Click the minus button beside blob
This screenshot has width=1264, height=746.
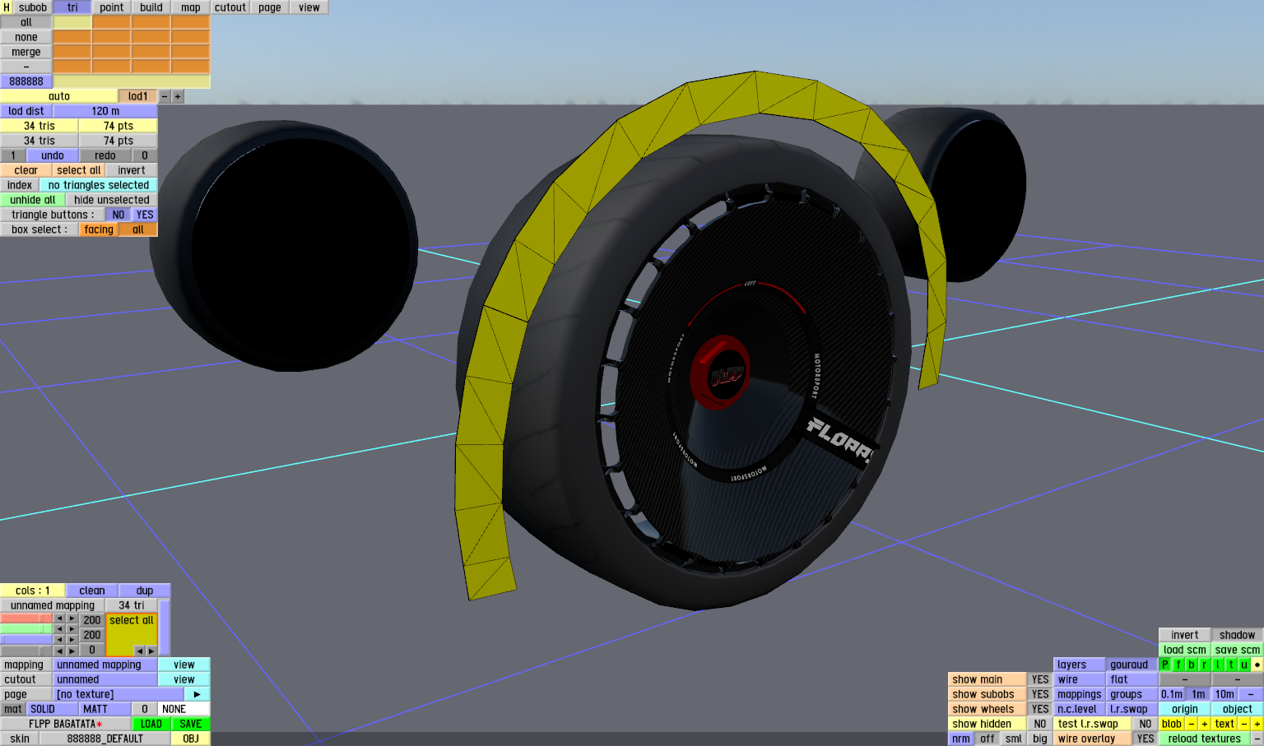1192,724
